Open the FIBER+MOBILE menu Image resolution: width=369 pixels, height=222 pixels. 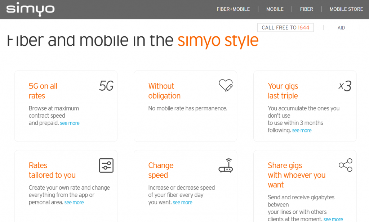pos(233,9)
